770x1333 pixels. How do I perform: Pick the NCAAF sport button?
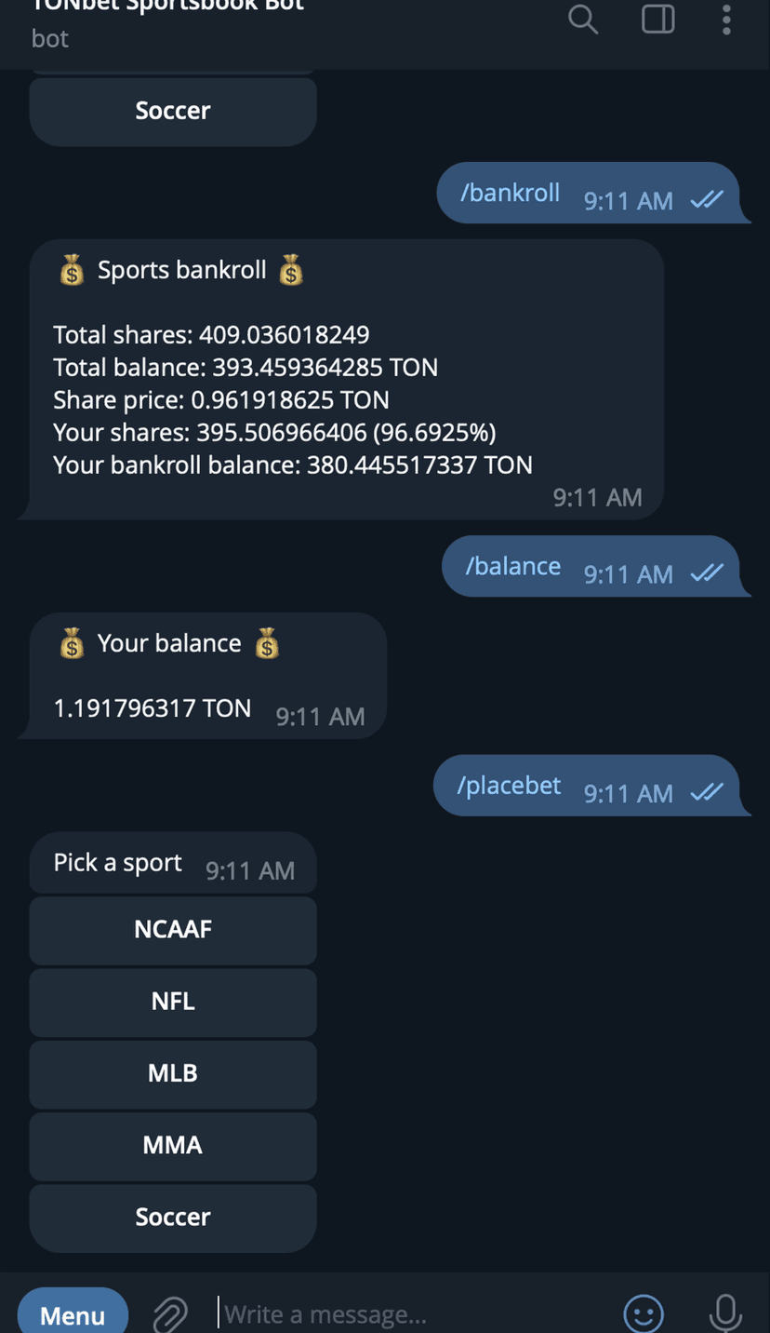(x=173, y=930)
